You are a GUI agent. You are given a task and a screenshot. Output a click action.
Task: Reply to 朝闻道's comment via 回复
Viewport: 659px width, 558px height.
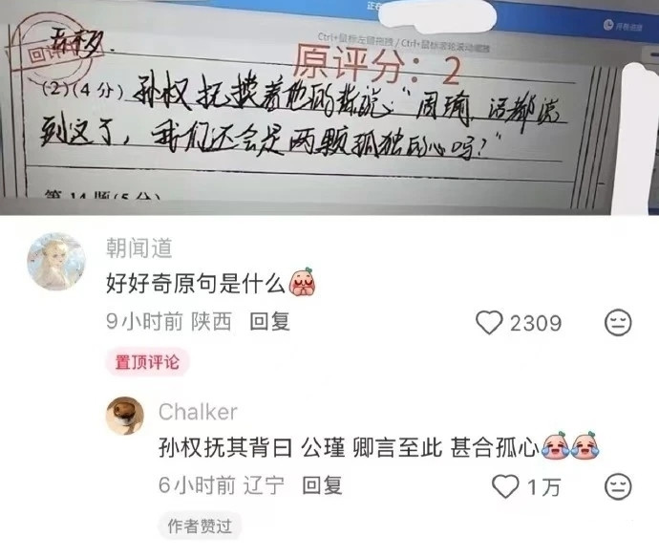pyautogui.click(x=269, y=322)
